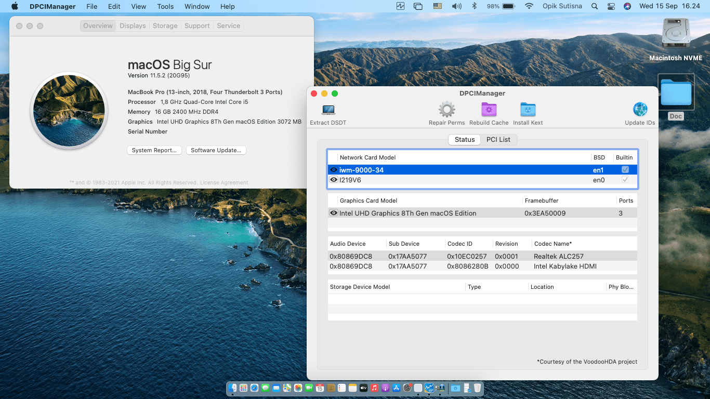Open Opik Sutisna user menu
The height and width of the screenshot is (399, 710).
pos(563,6)
